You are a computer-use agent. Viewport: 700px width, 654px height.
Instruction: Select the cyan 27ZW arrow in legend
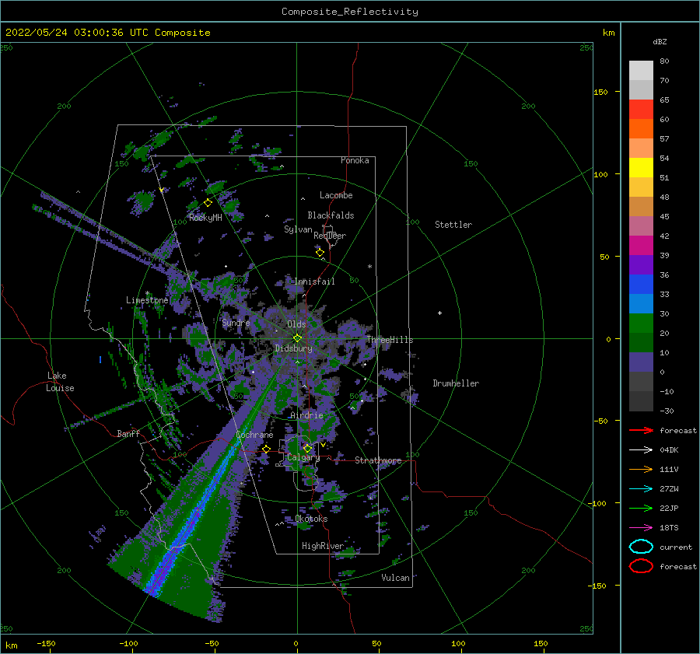[641, 489]
